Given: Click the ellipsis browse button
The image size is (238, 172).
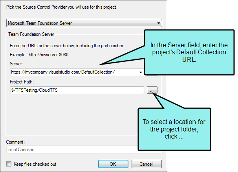Looking at the screenshot, I should pos(152,90).
